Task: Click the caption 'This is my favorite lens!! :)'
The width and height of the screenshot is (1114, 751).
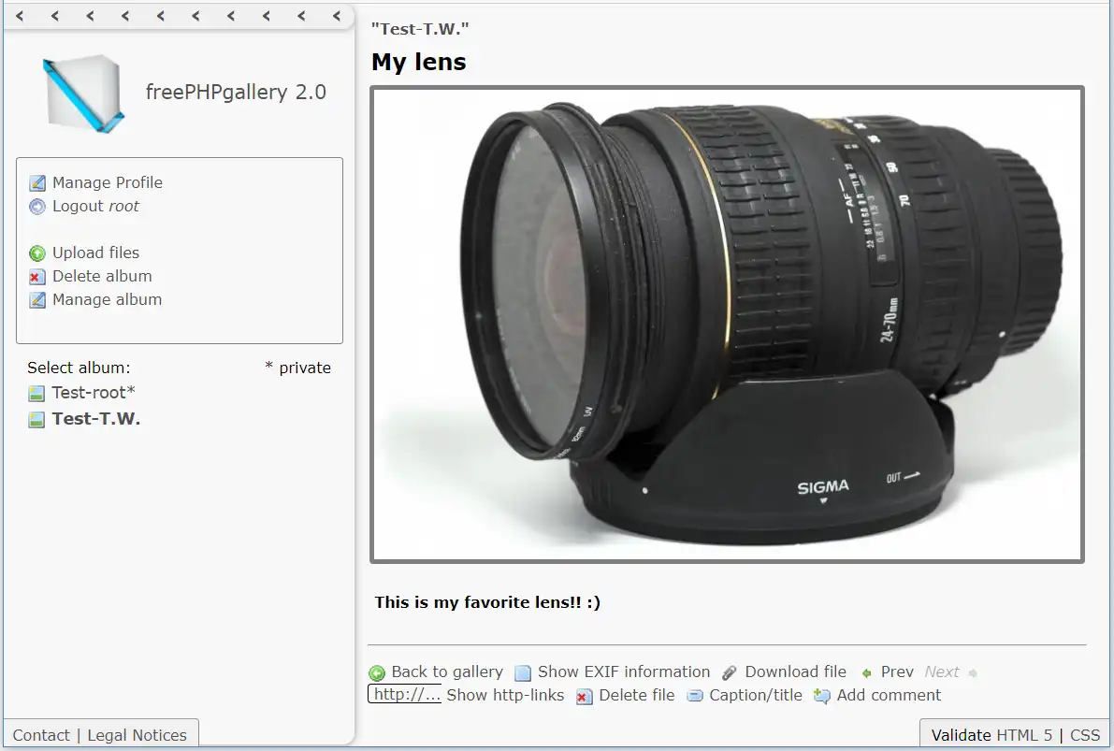Action: coord(487,602)
